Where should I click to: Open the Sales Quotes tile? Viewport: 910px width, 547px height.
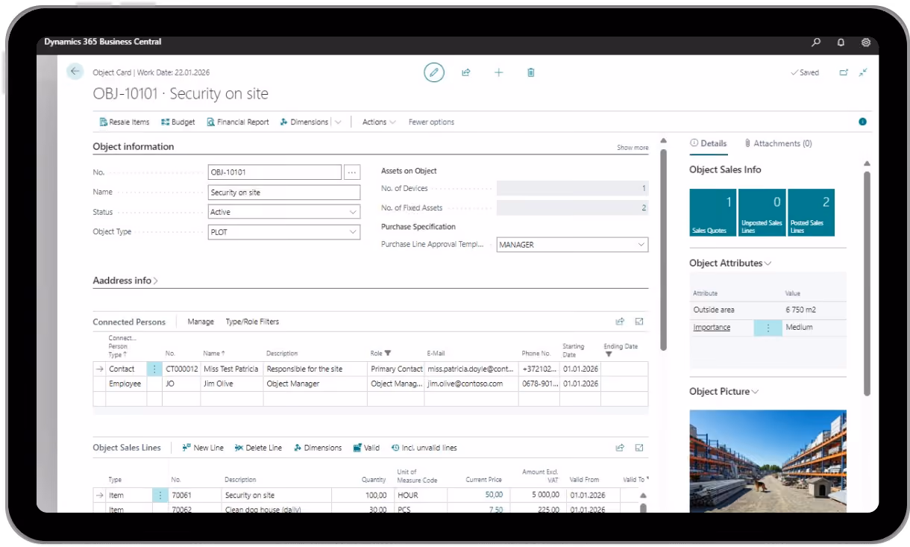pos(712,213)
